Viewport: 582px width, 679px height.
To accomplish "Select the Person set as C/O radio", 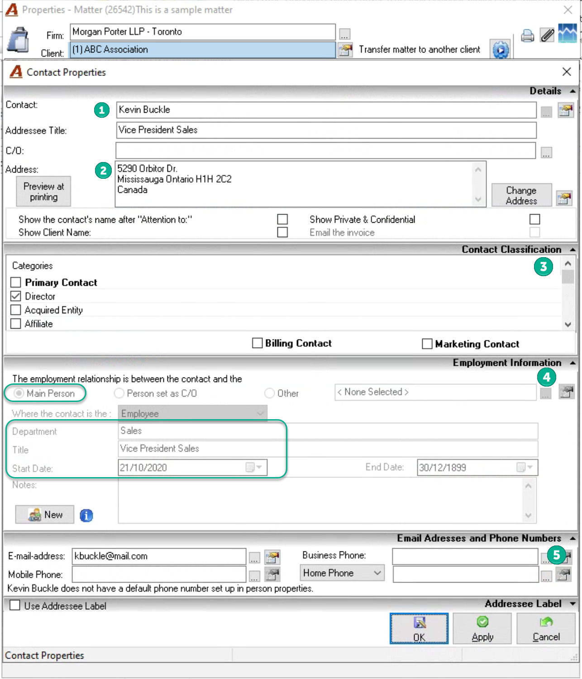I will point(119,393).
